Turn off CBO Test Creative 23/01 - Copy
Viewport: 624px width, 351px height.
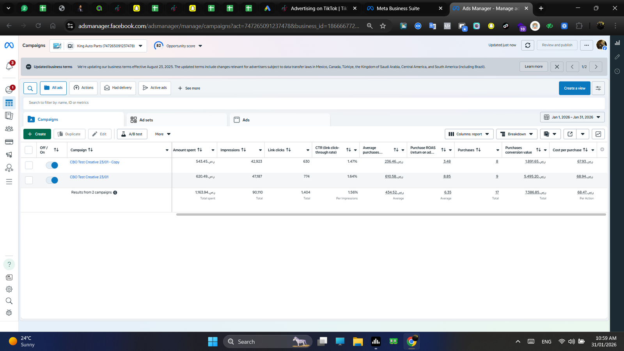(x=52, y=165)
